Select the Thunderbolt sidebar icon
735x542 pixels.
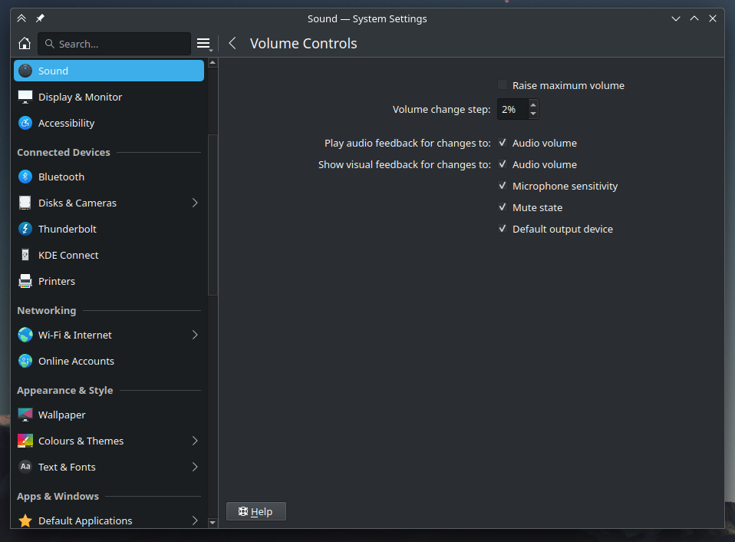[x=25, y=229]
